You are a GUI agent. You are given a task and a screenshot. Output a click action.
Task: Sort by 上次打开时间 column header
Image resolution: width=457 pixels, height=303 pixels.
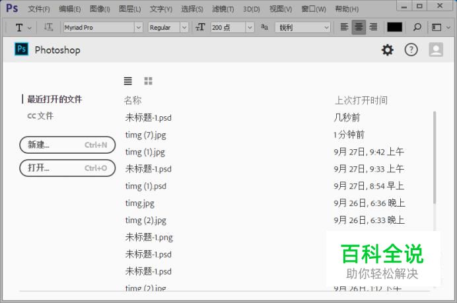(x=361, y=100)
